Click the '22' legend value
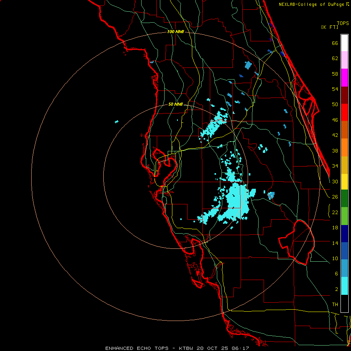This screenshot has width=351, height=351. pyautogui.click(x=335, y=212)
